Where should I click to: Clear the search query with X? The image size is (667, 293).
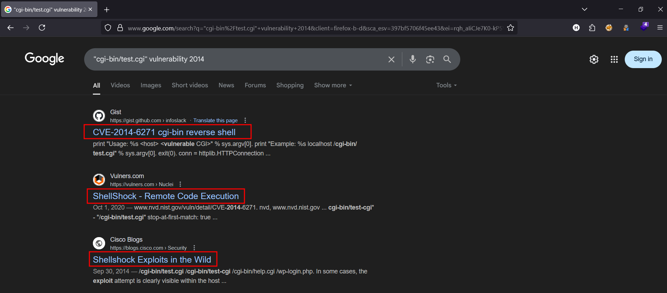tap(391, 59)
